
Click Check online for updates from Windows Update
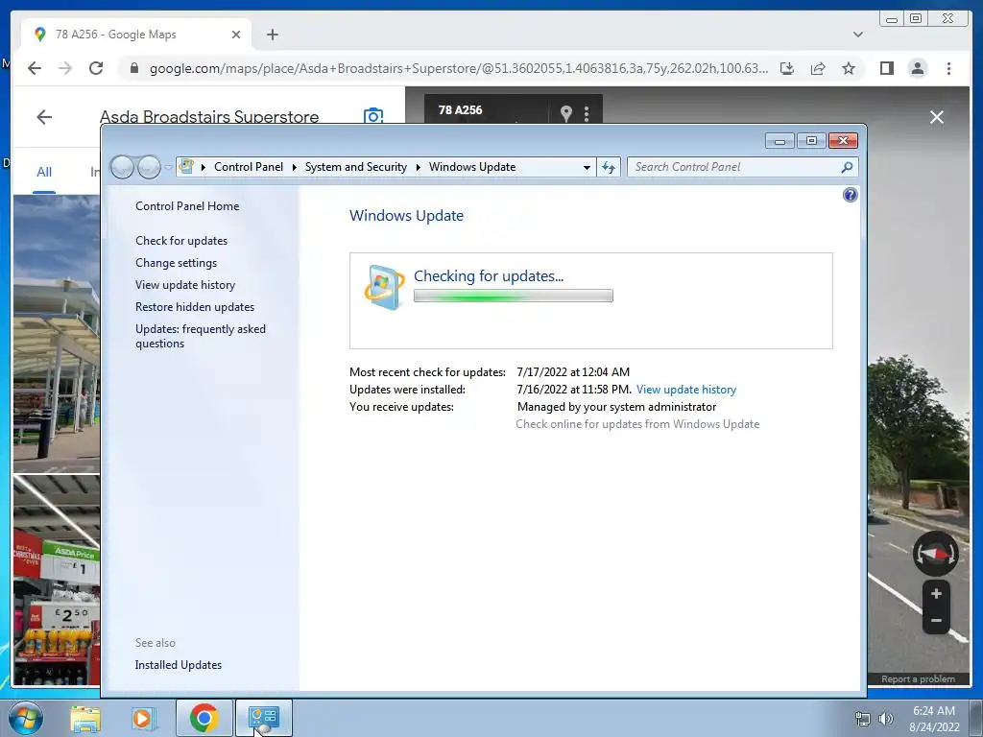tap(637, 424)
